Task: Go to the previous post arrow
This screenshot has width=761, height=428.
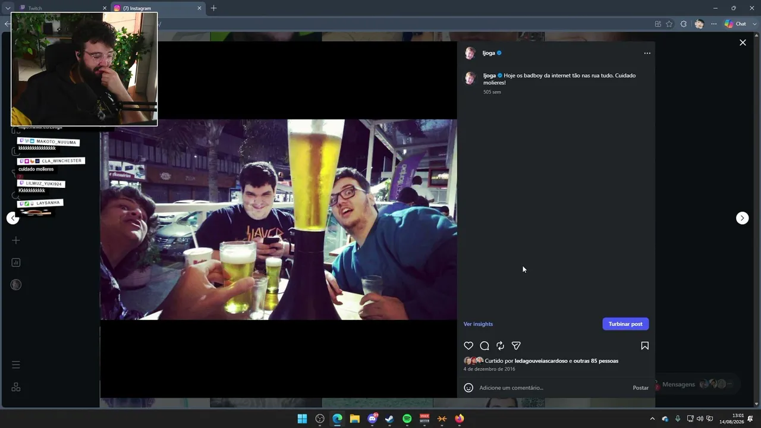Action: click(x=12, y=218)
